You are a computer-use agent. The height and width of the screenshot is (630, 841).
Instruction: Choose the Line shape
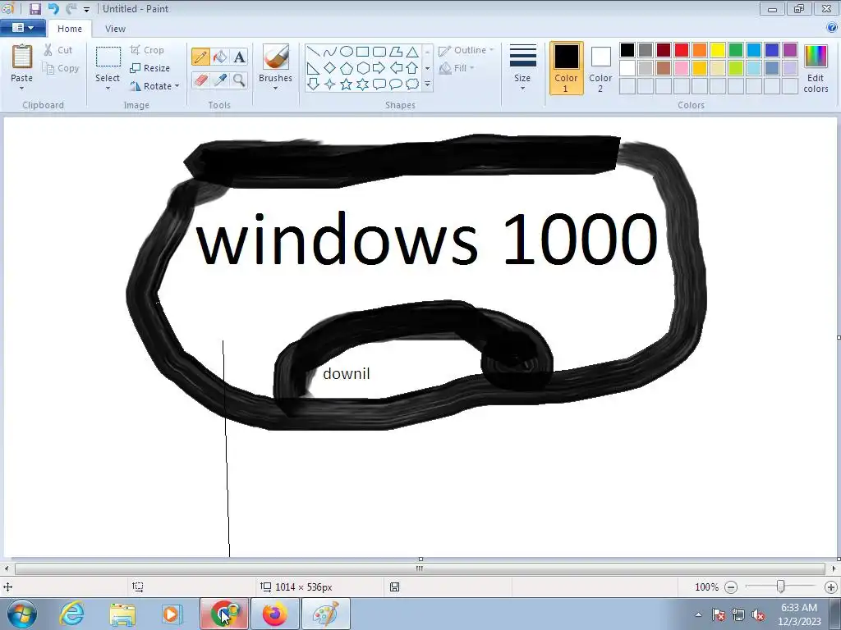(314, 52)
